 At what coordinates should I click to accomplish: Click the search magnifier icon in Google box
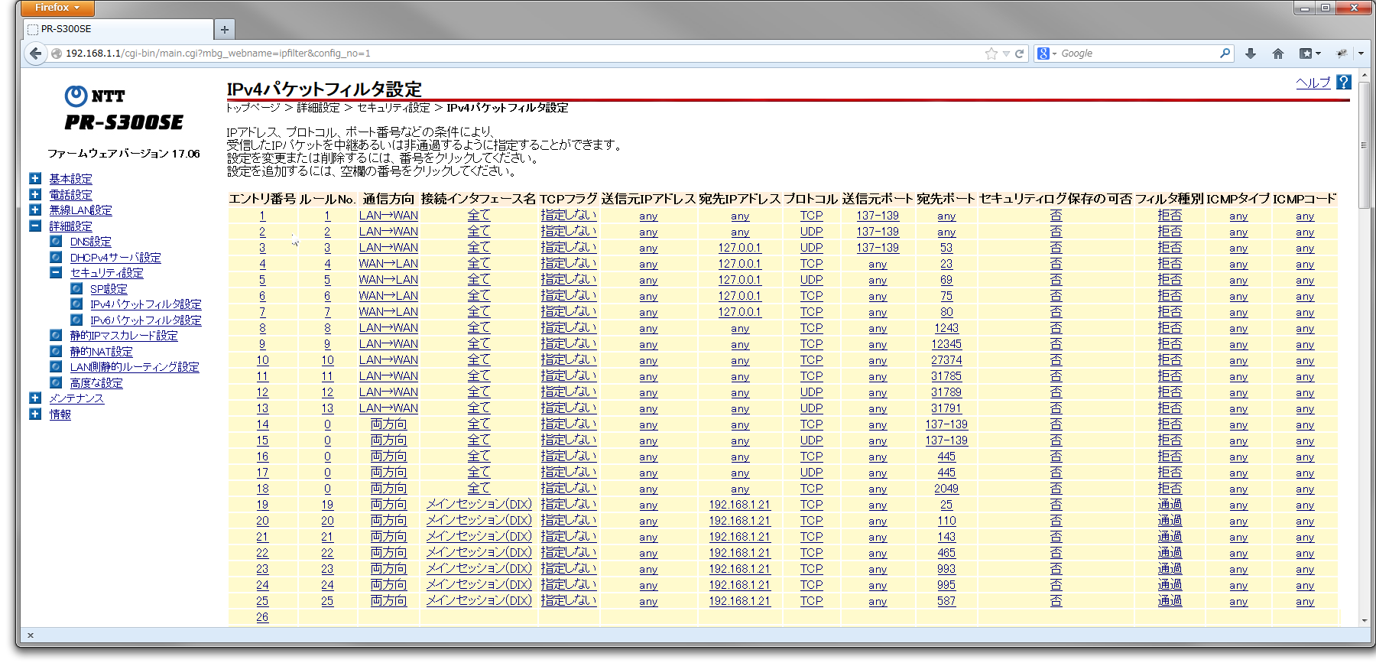click(x=1225, y=54)
